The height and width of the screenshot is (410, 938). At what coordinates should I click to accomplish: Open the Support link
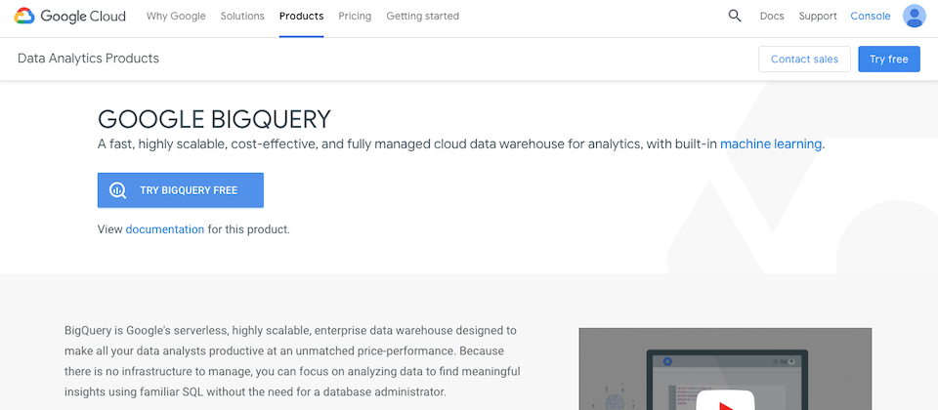[x=818, y=17]
